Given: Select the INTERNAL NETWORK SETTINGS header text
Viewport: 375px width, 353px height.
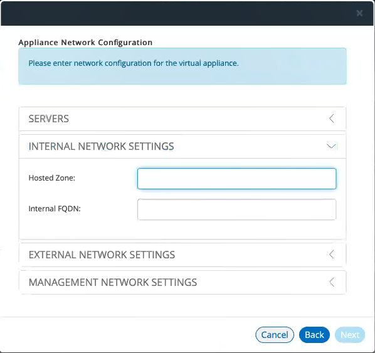Looking at the screenshot, I should point(101,146).
